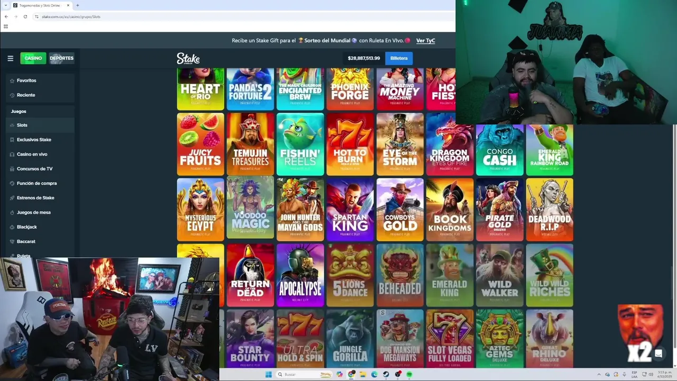Click the bookmark icon for Exclusivos Stake

(x=12, y=140)
